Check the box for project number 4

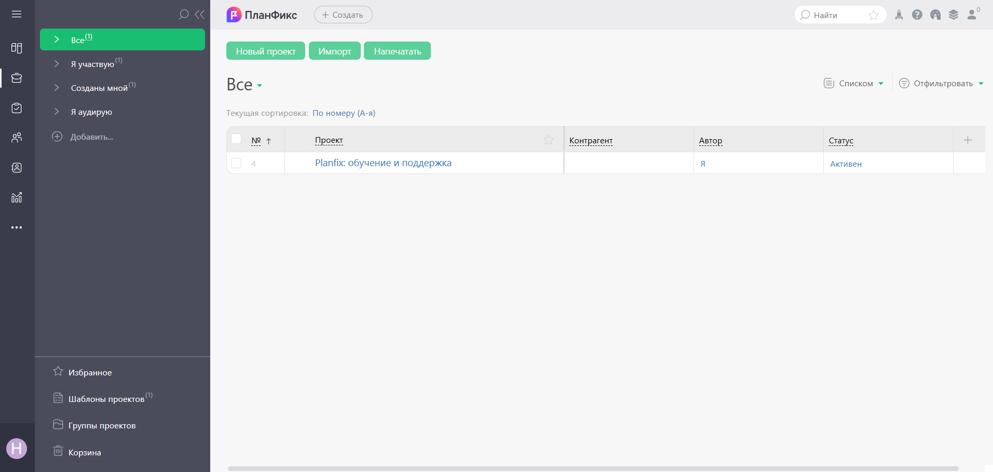click(236, 163)
